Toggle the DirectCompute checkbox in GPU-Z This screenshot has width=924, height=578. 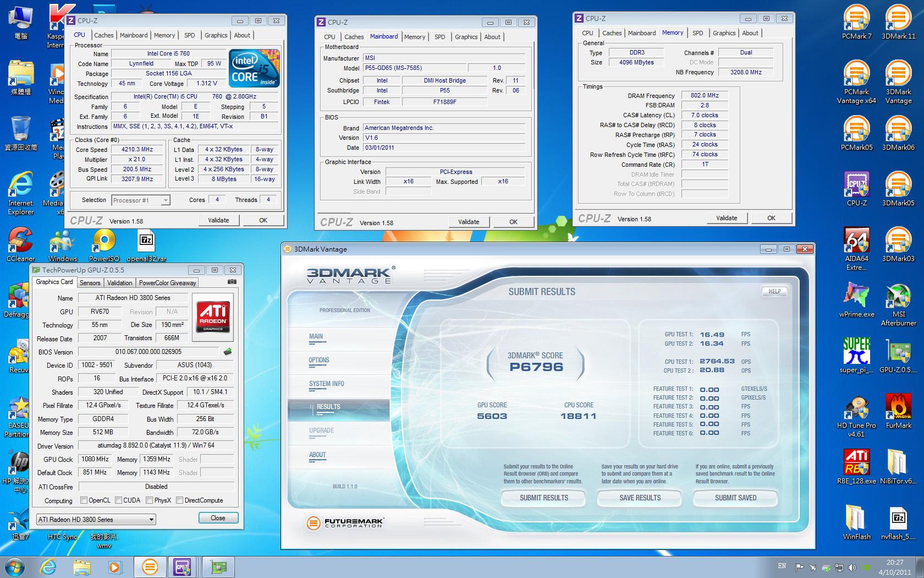[179, 500]
